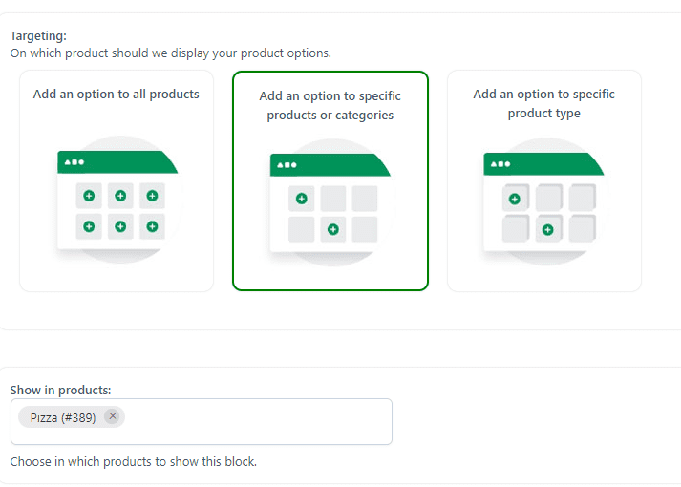681x487 pixels.
Task: Focus the 'Show in products' input field
Action: coord(202,421)
